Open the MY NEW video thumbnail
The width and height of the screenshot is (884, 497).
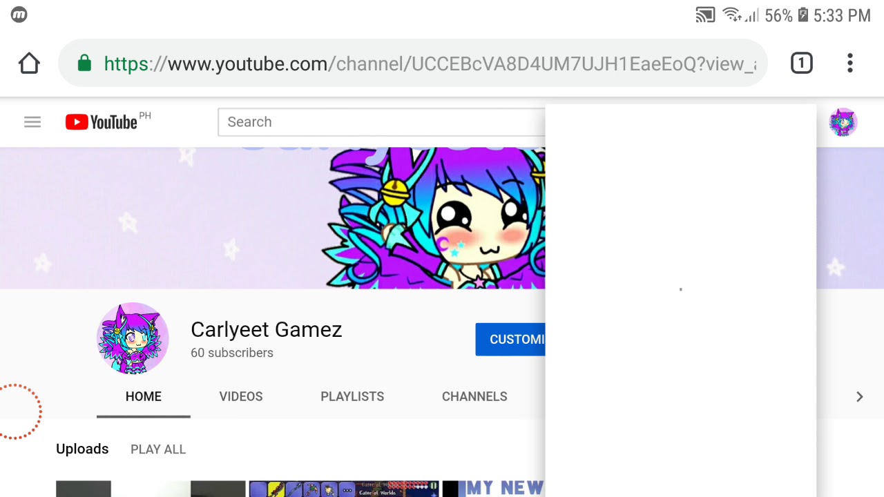click(494, 489)
